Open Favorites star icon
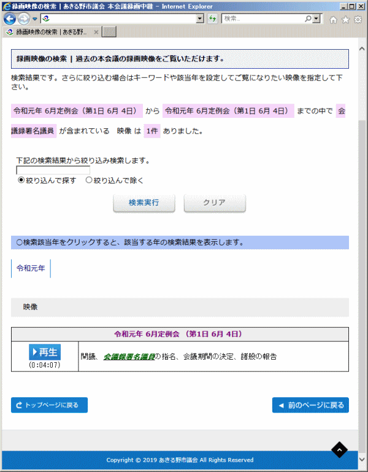 pyautogui.click(x=346, y=20)
